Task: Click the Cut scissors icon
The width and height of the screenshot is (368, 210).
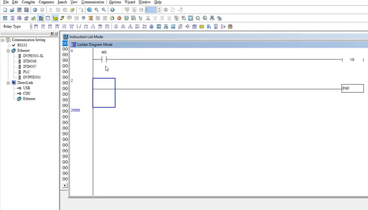Action: click(51, 10)
